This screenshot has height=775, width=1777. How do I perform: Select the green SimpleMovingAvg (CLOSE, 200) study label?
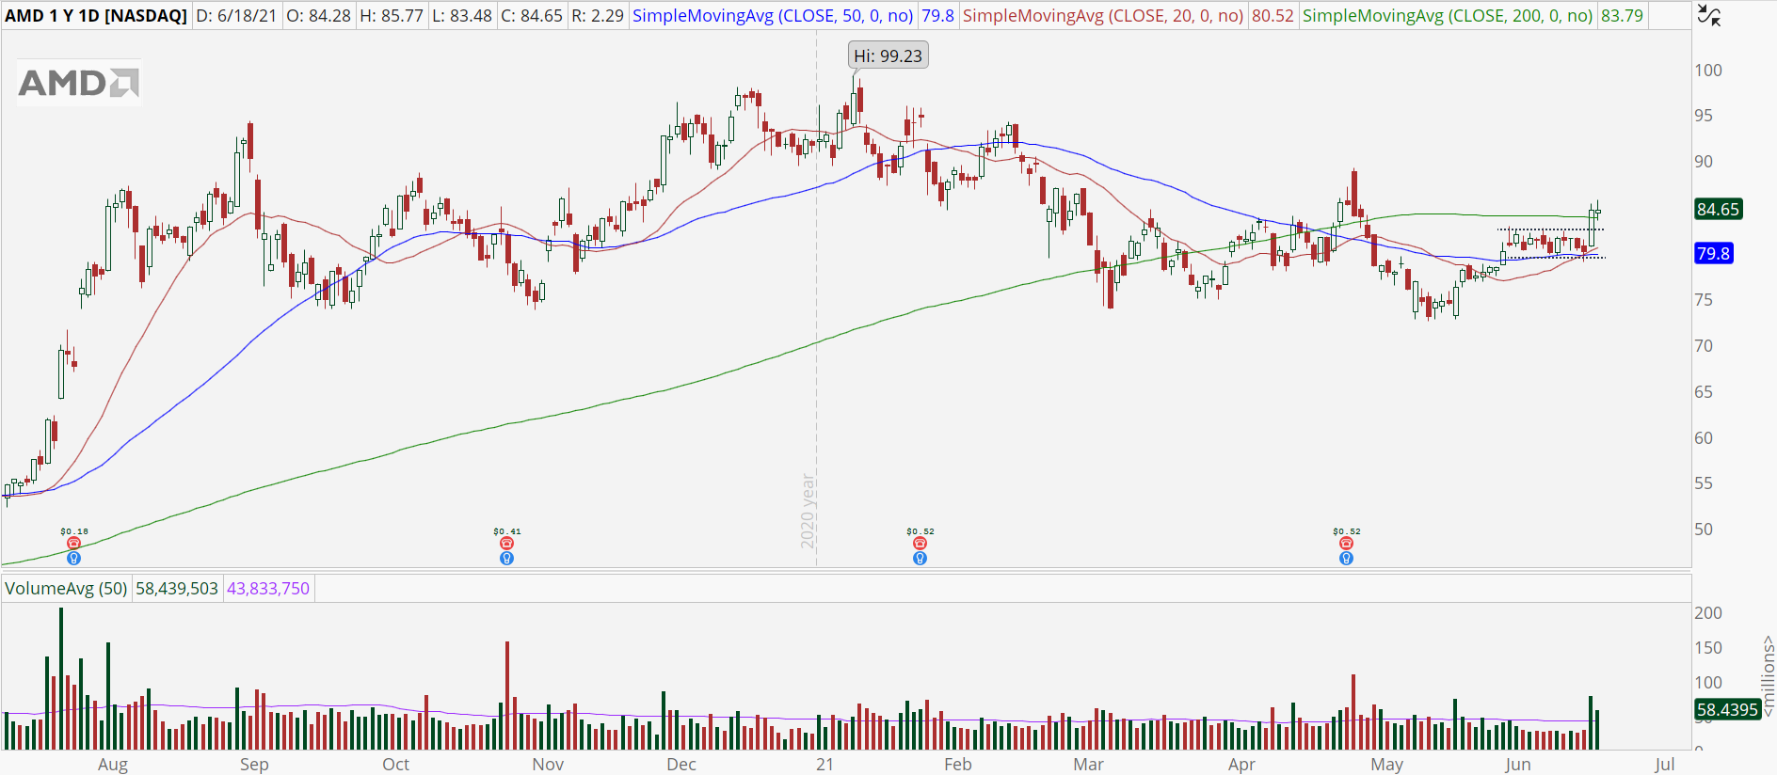coord(1448,16)
